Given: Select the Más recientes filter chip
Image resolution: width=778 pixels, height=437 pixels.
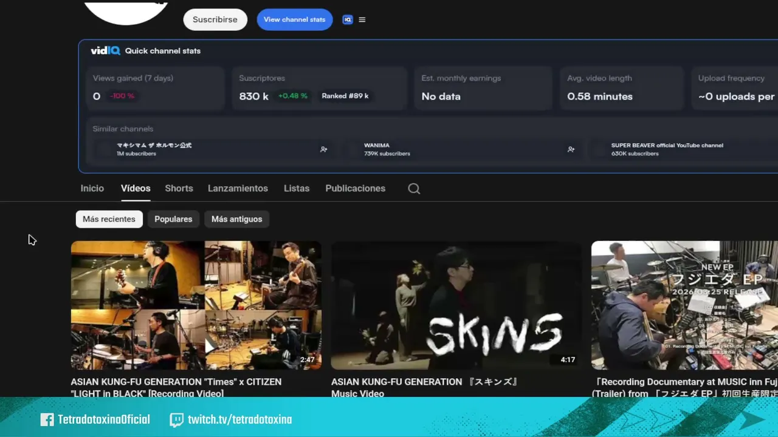Looking at the screenshot, I should click(109, 219).
